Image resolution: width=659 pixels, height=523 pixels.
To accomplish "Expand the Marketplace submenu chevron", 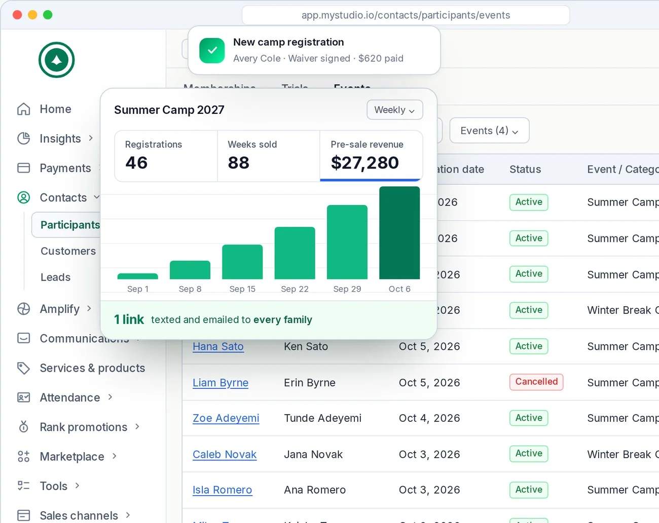I will (x=115, y=456).
